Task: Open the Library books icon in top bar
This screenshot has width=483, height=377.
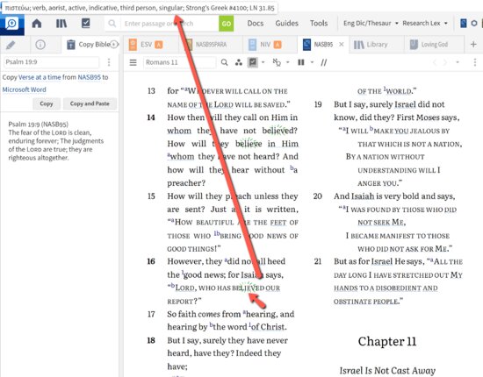Action: 61,24
